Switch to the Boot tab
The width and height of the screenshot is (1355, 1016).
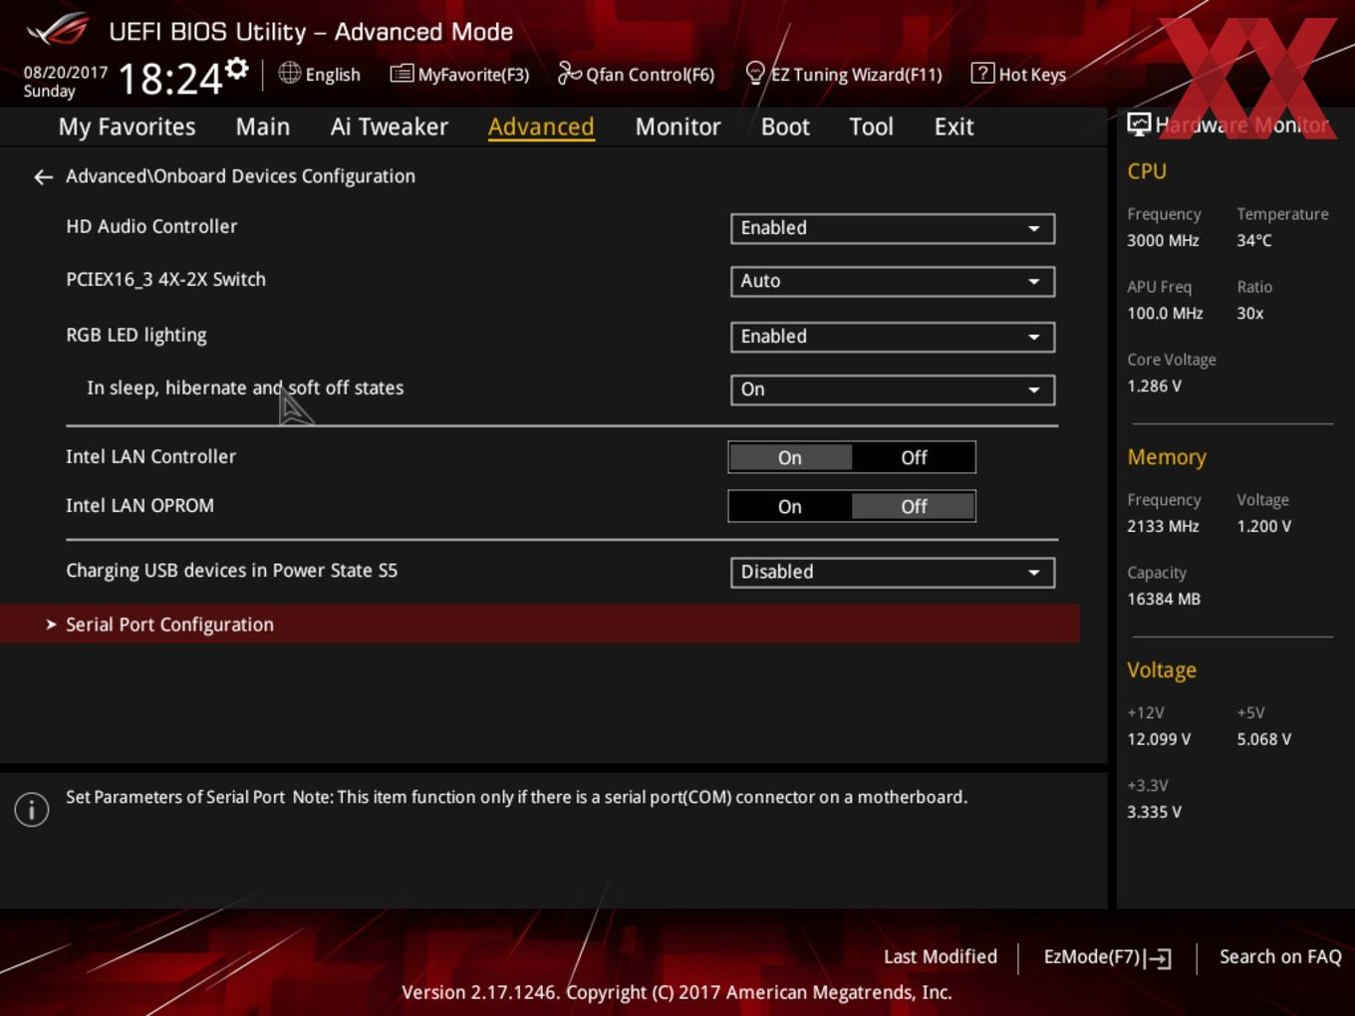pyautogui.click(x=785, y=127)
